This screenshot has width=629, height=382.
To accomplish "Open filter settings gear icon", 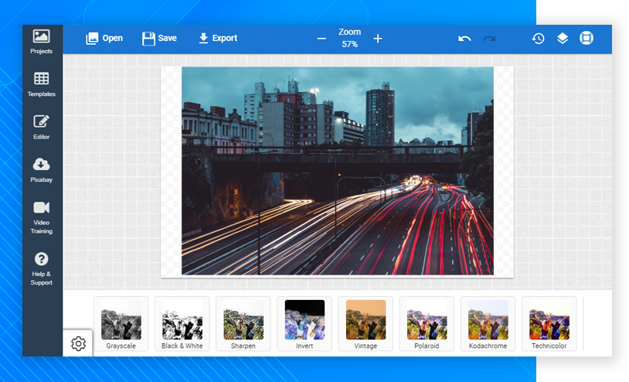I will [x=78, y=344].
